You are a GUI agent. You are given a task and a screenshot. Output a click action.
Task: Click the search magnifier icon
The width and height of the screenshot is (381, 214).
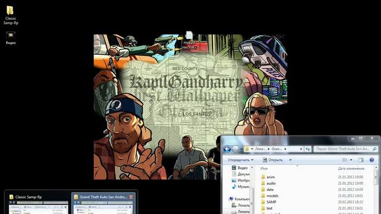click(374, 149)
